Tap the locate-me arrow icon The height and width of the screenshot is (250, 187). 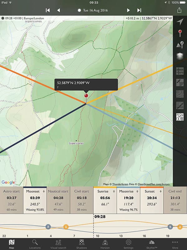(x=180, y=22)
